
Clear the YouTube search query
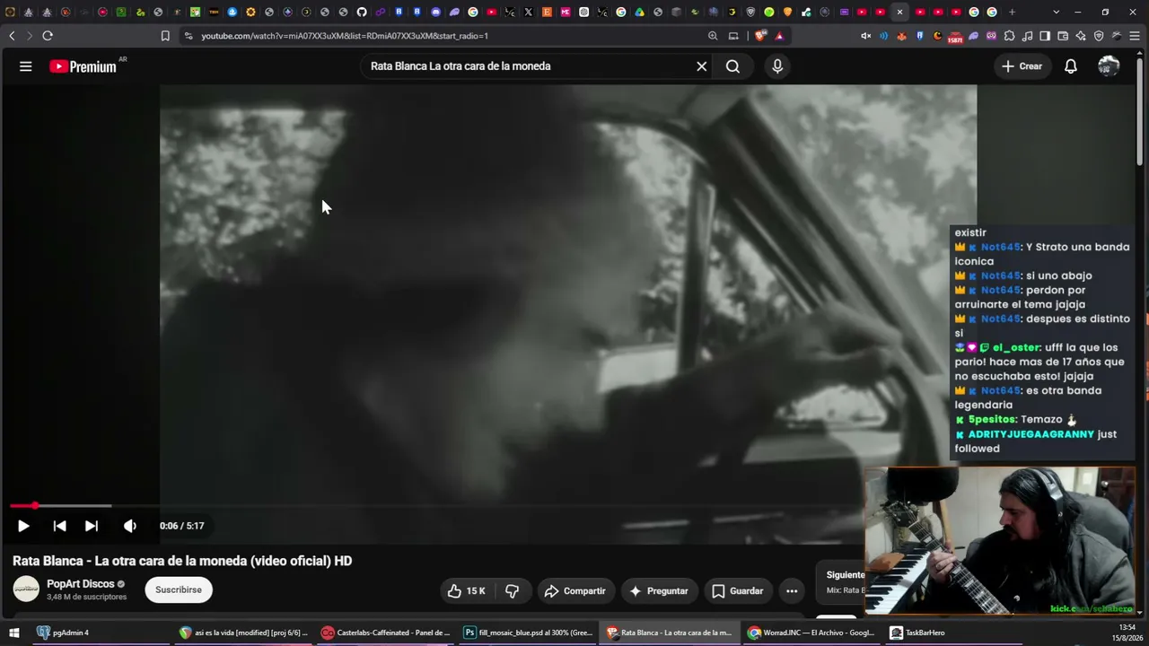(x=702, y=66)
